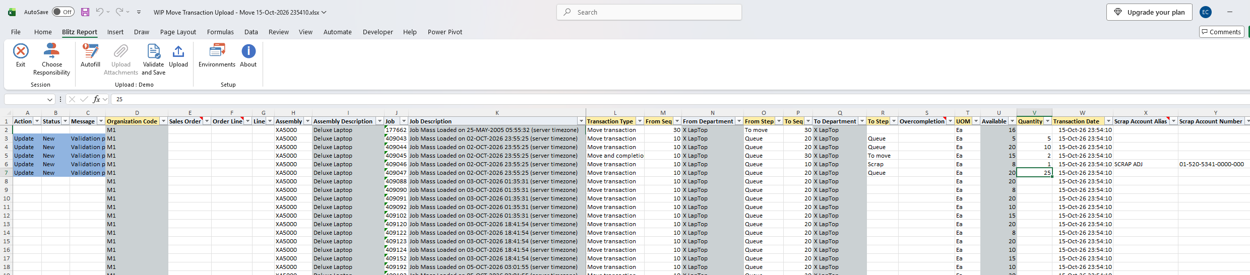Select the To move cell in row 2
The width and height of the screenshot is (1250, 275).
[763, 130]
